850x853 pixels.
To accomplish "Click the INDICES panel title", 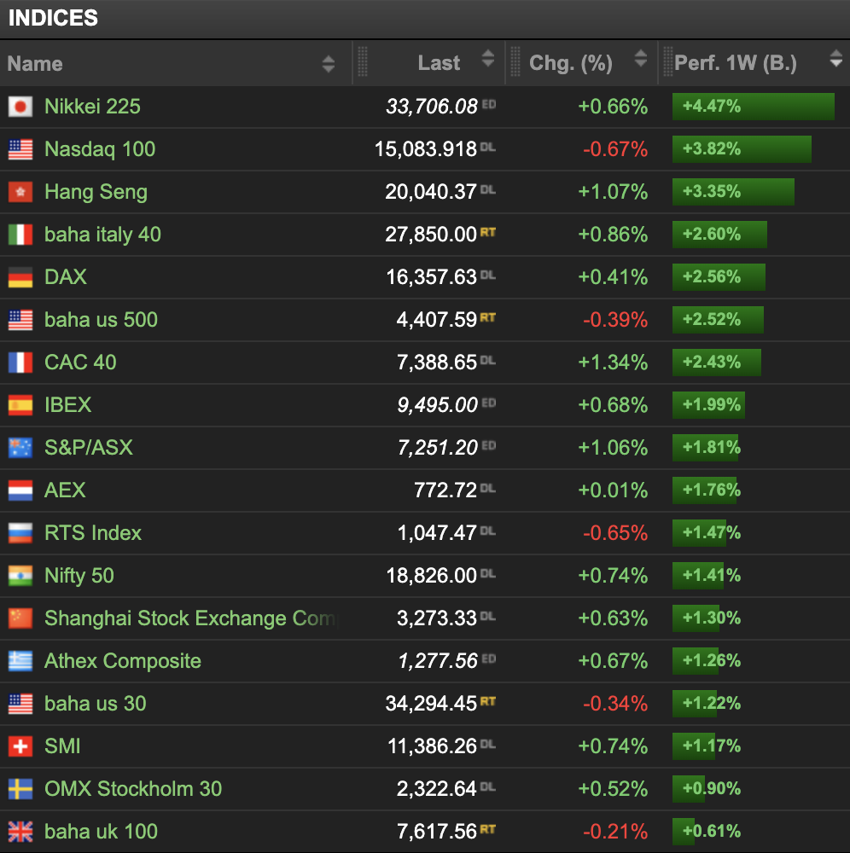I will point(53,18).
